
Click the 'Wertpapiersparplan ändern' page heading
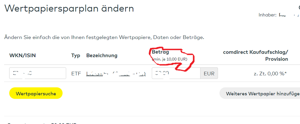coord(69,8)
